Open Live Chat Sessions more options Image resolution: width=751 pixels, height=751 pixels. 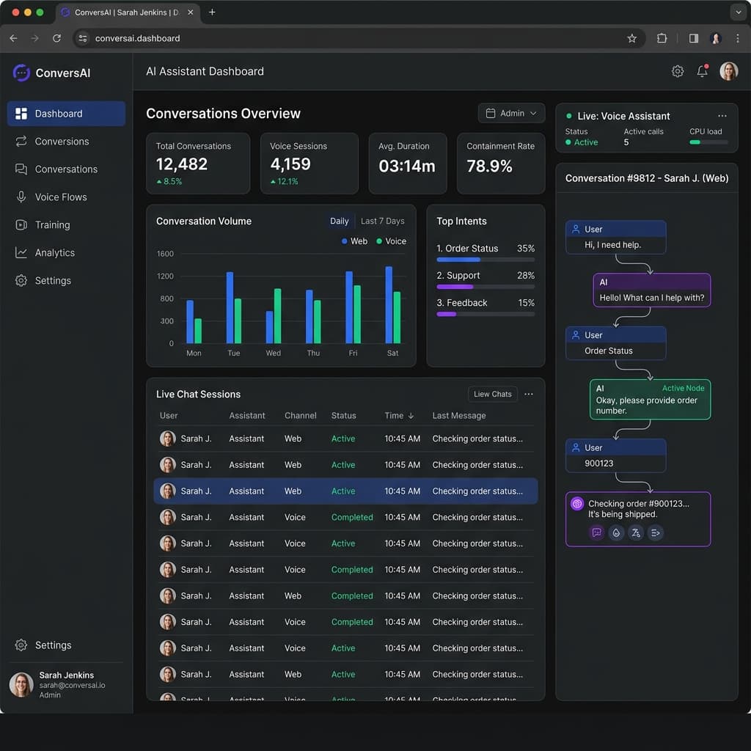coord(529,394)
